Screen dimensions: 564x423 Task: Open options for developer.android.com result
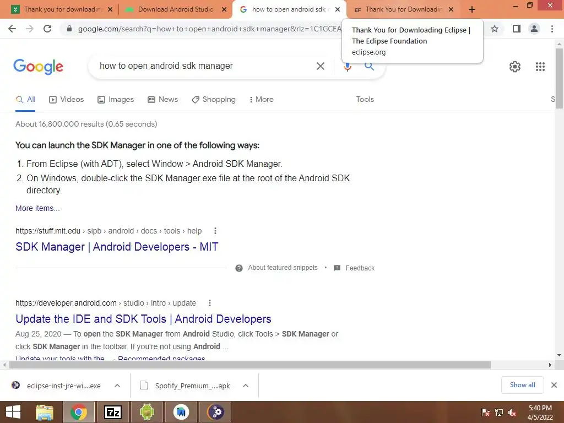(x=210, y=303)
